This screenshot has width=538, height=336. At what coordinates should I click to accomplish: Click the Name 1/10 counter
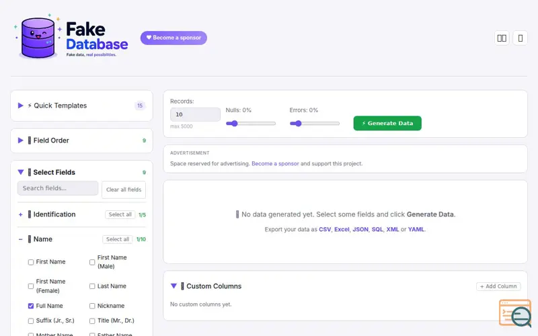tap(141, 239)
